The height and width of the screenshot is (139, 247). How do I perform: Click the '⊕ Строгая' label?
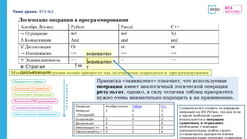coord(32,67)
